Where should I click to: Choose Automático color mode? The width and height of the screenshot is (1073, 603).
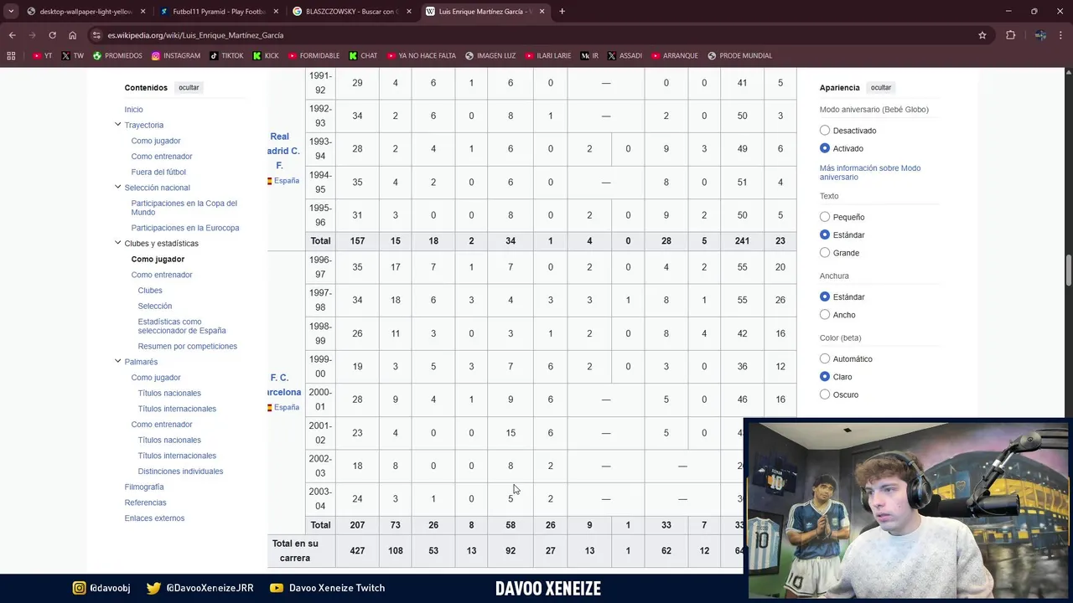click(x=825, y=358)
